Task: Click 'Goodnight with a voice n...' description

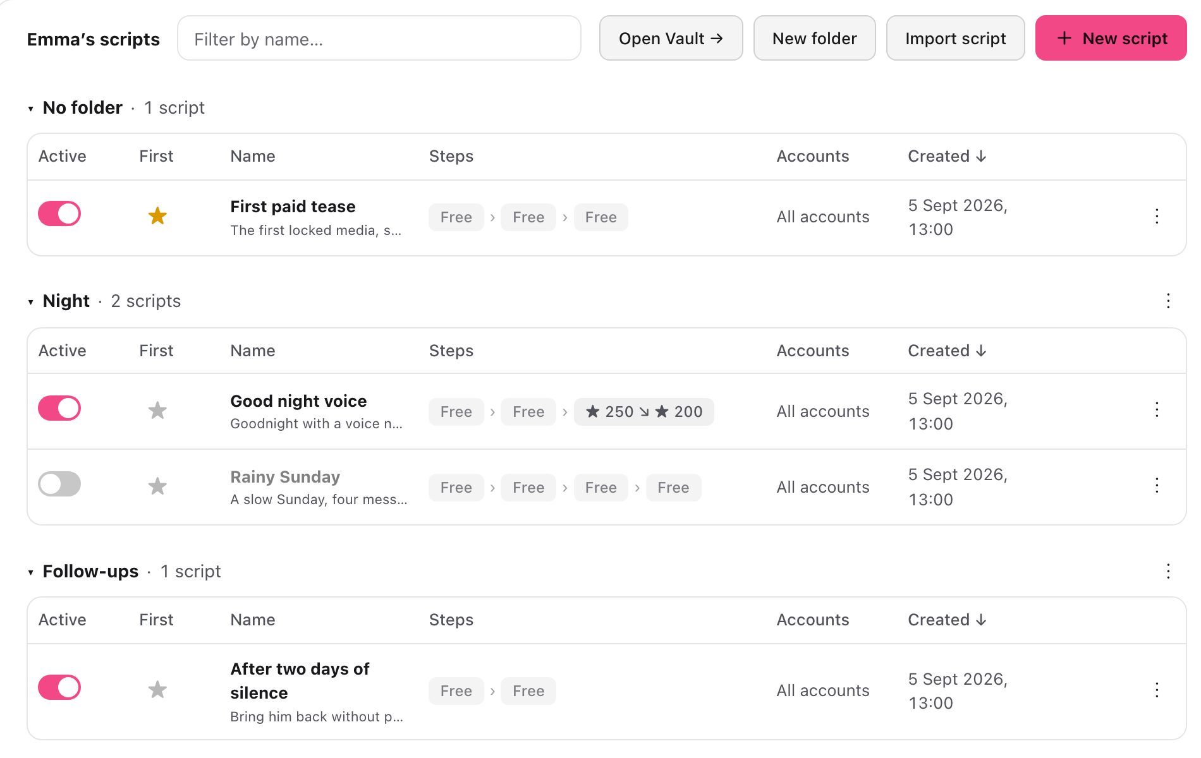Action: pos(316,424)
